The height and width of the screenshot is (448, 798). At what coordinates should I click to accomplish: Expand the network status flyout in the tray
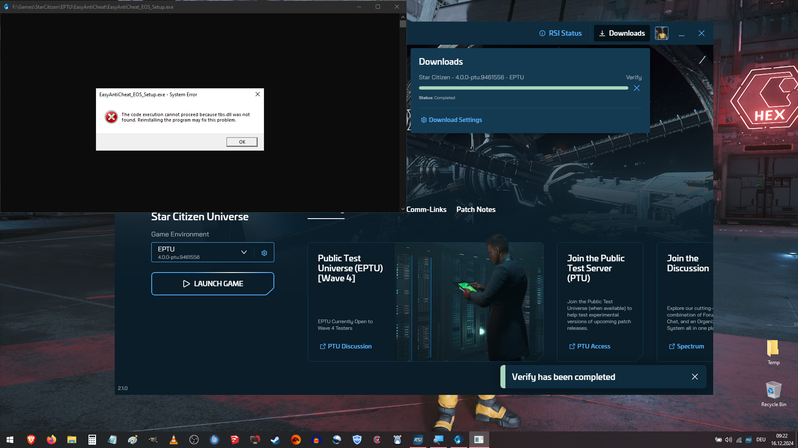(739, 439)
